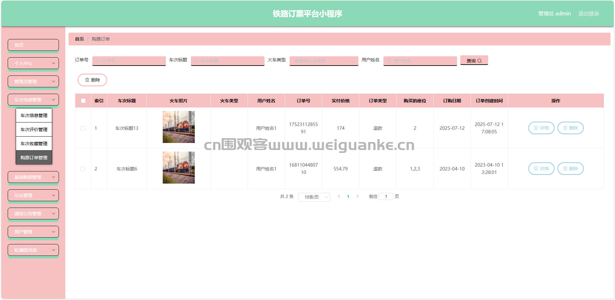The height and width of the screenshot is (300, 615).
Task: Open 购票订单管理 submenu item
Action: point(34,158)
